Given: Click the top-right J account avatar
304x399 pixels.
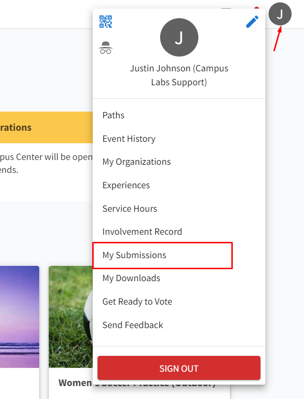Looking at the screenshot, I should (280, 14).
